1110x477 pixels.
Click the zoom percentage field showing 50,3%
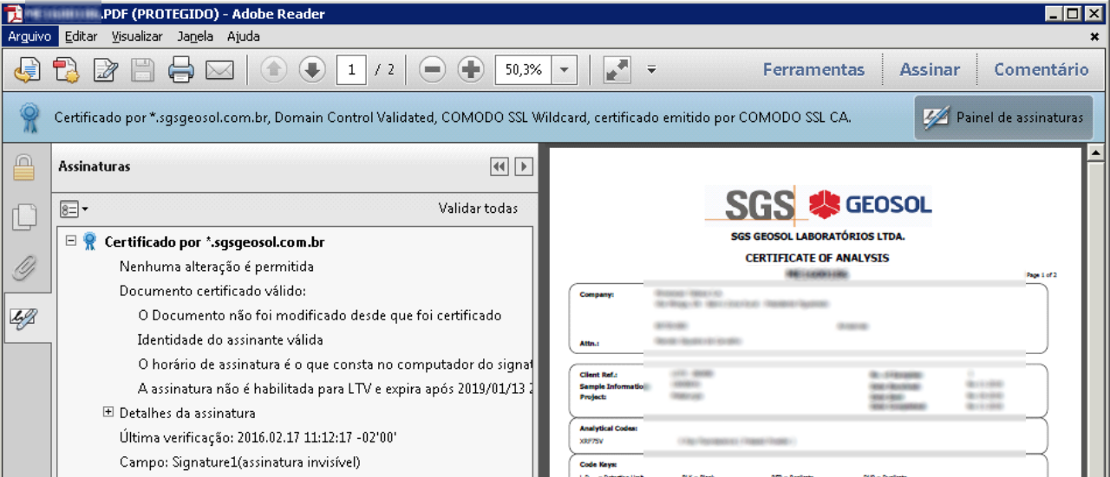coord(524,70)
